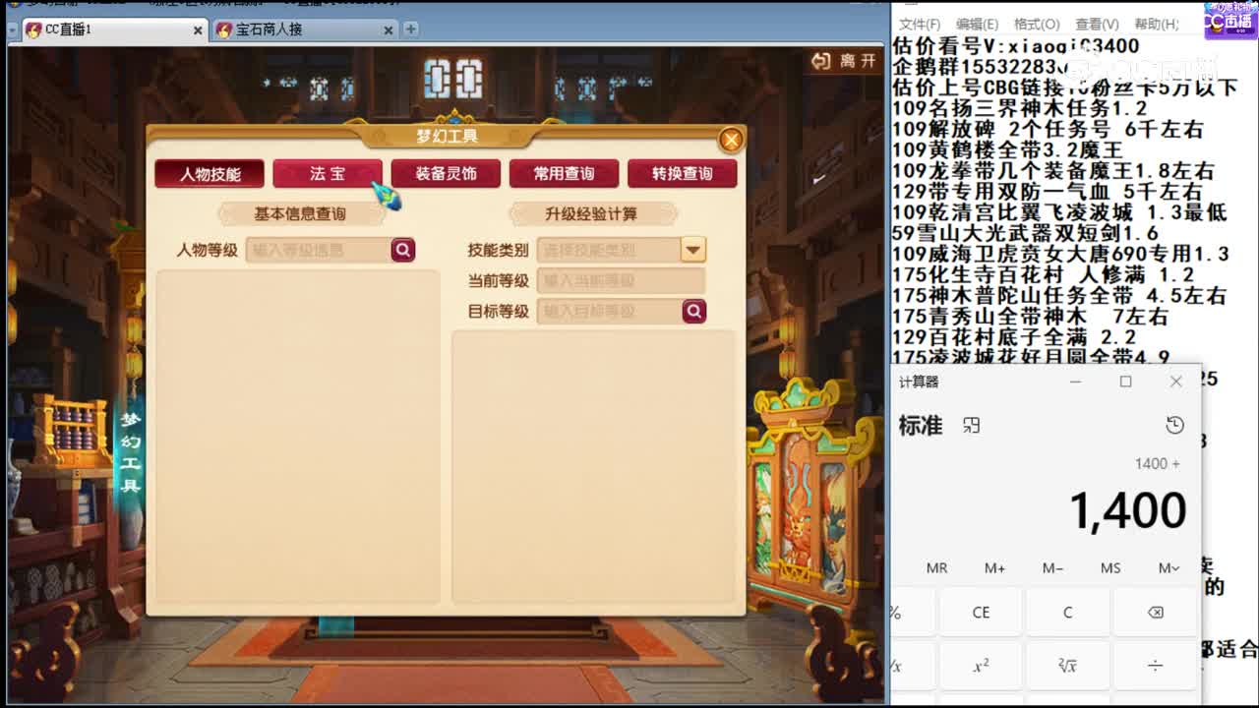Open the 格式(O) menu in notepad
This screenshot has height=708, width=1259.
tap(1037, 24)
